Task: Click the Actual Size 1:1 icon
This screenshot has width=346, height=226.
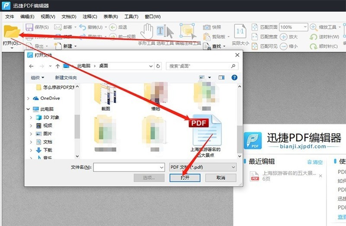Action: tap(240, 31)
